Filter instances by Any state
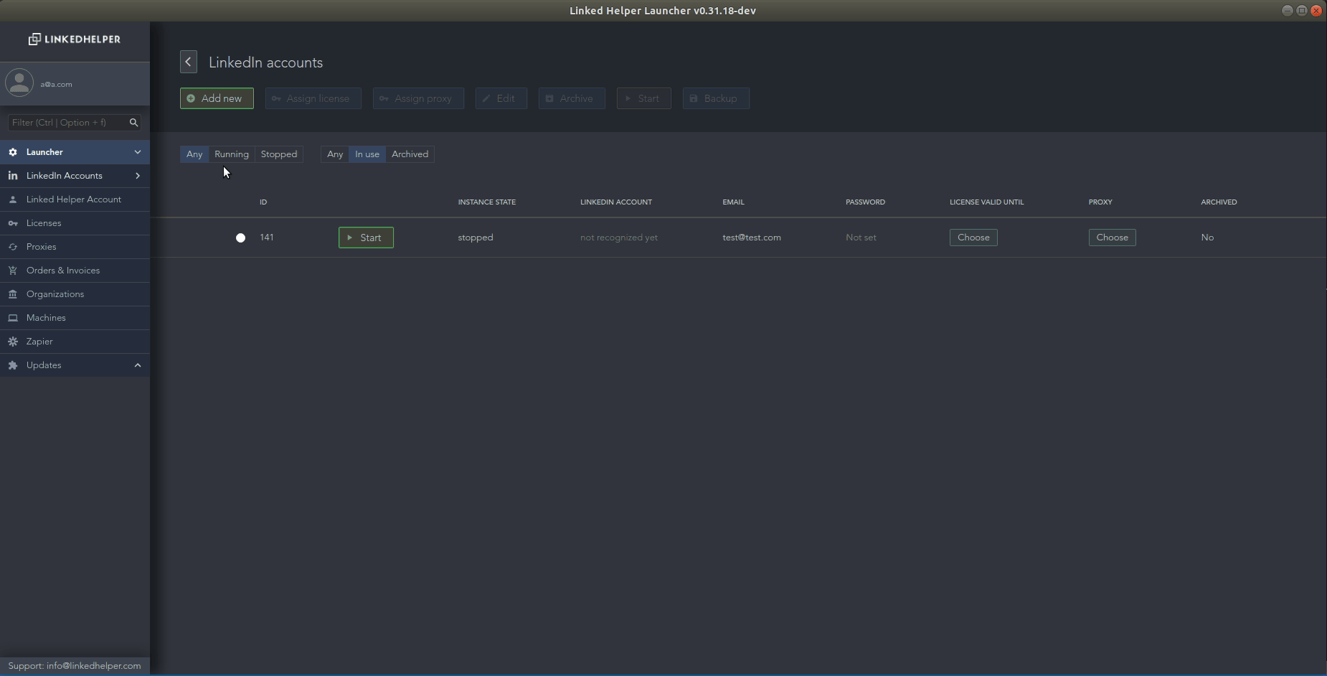Image resolution: width=1327 pixels, height=676 pixels. 194,154
